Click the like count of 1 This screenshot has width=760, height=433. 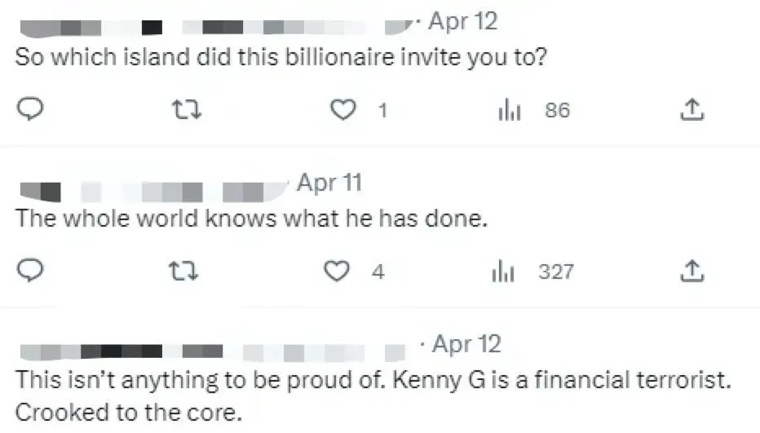click(382, 110)
